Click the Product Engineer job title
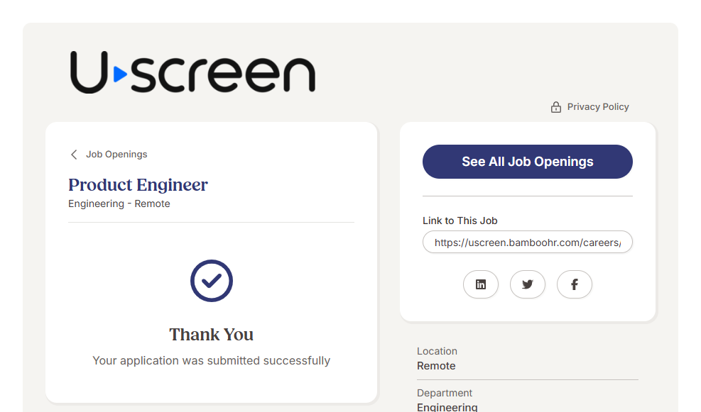701x412 pixels. [138, 185]
